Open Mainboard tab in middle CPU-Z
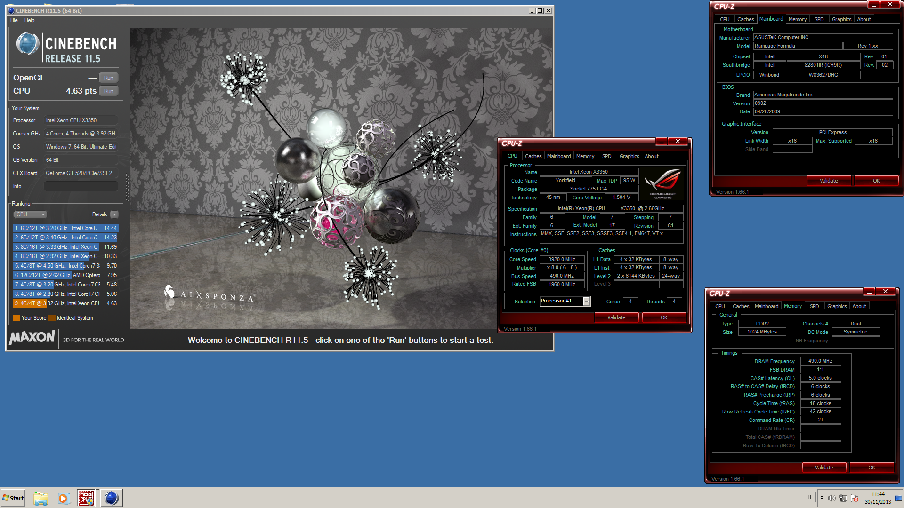Screen dimensions: 904x508 (559, 156)
